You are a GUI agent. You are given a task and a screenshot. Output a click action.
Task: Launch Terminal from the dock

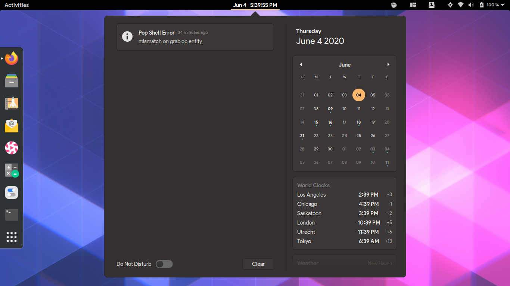tap(12, 215)
